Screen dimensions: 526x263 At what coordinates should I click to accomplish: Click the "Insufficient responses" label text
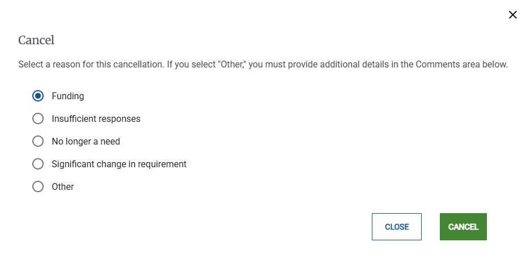click(96, 119)
